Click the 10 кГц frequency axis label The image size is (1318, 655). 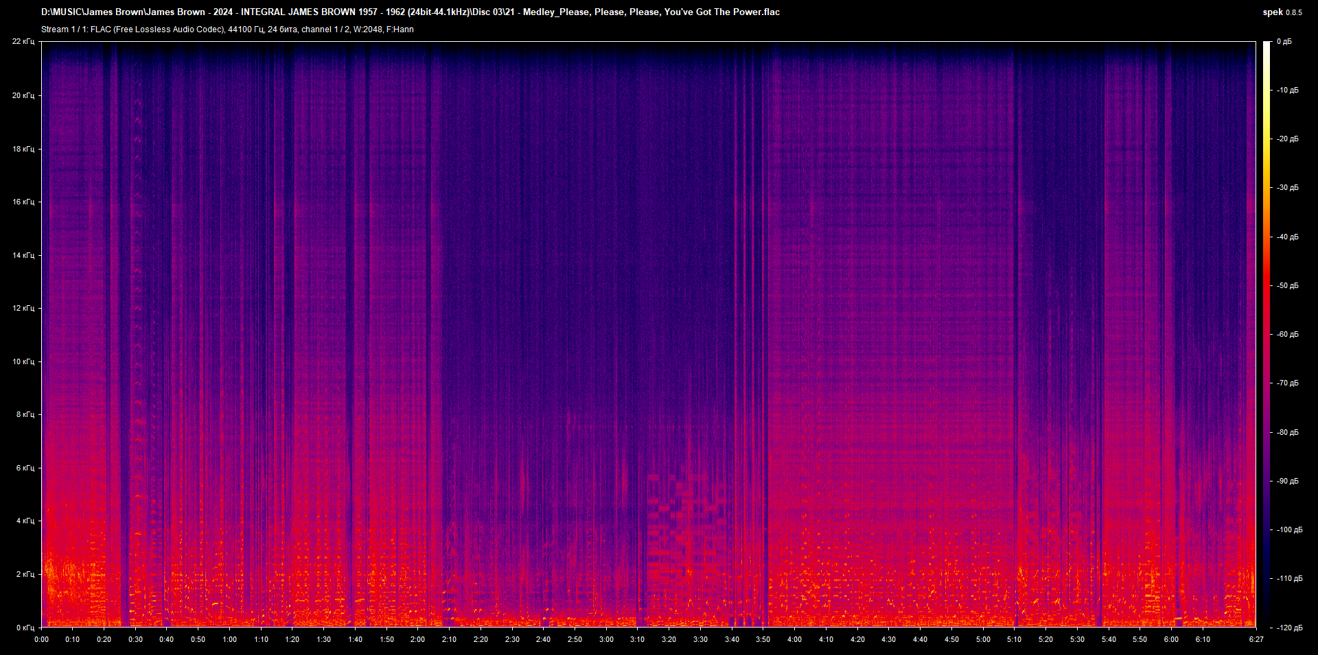click(23, 361)
